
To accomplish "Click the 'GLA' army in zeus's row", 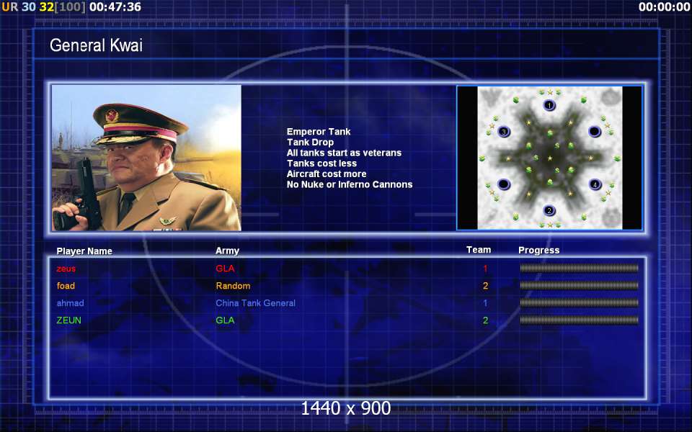I will [225, 269].
